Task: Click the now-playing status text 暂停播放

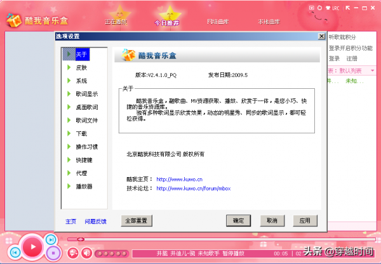Action: tap(233, 254)
